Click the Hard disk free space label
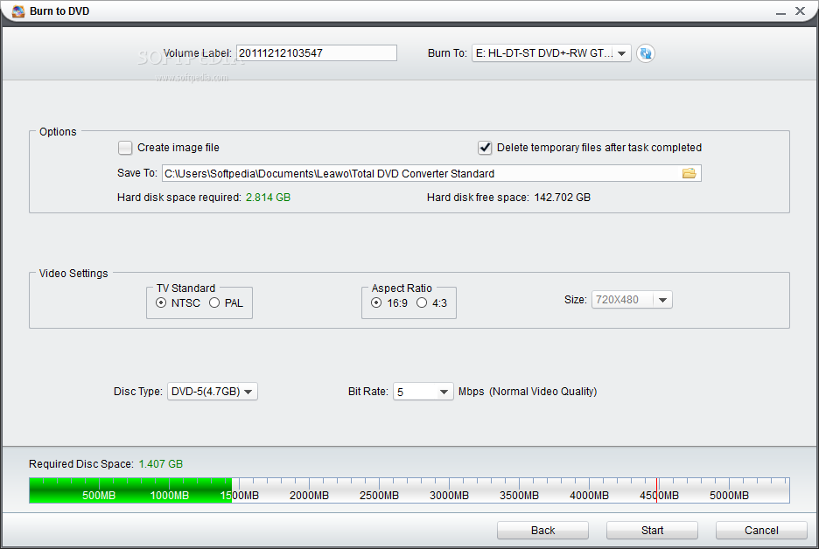This screenshot has width=819, height=549. [478, 198]
